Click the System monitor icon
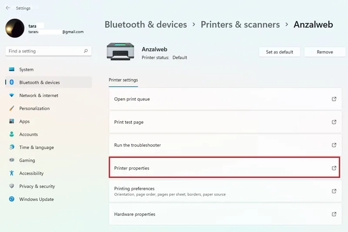 point(12,69)
